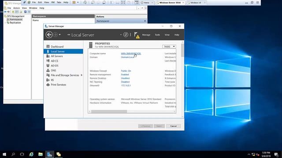Open VMware Edit menu
The height and width of the screenshot is (158, 282).
tap(40, 2)
